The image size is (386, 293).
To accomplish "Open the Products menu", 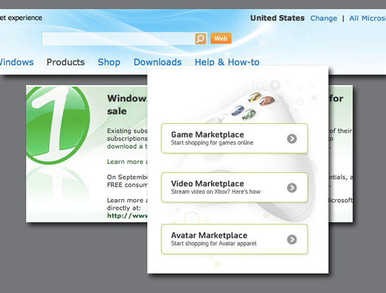I will tap(65, 62).
